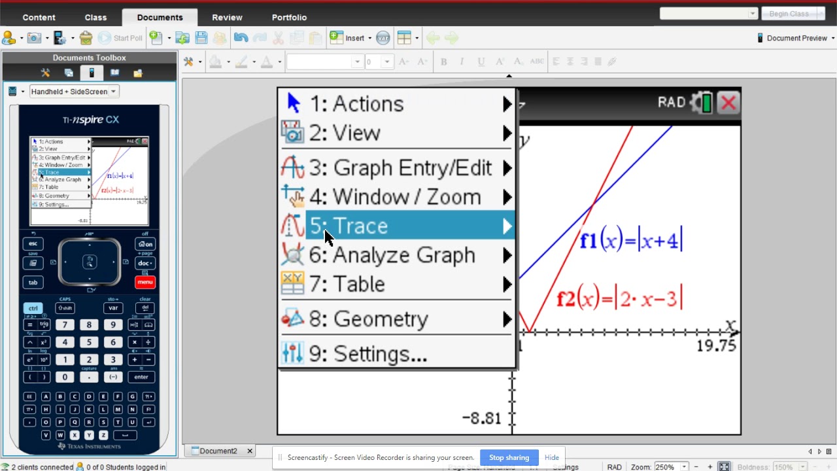Choose Window / Zoom menu item
Viewport: 837px width, 471px height.
pyautogui.click(x=398, y=197)
